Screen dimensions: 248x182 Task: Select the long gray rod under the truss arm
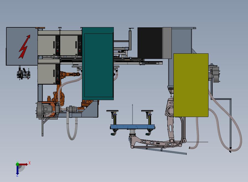click(x=160, y=151)
